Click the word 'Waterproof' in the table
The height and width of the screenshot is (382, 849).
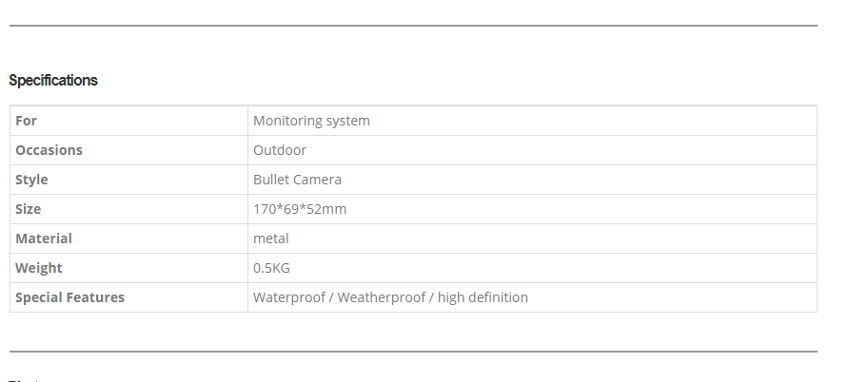pyautogui.click(x=286, y=297)
